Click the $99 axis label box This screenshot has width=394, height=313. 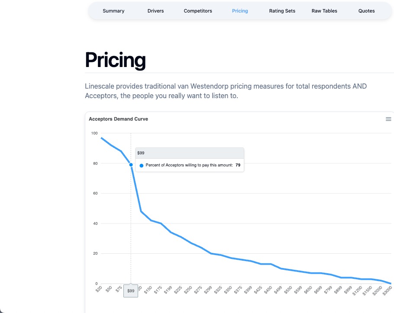tap(131, 291)
